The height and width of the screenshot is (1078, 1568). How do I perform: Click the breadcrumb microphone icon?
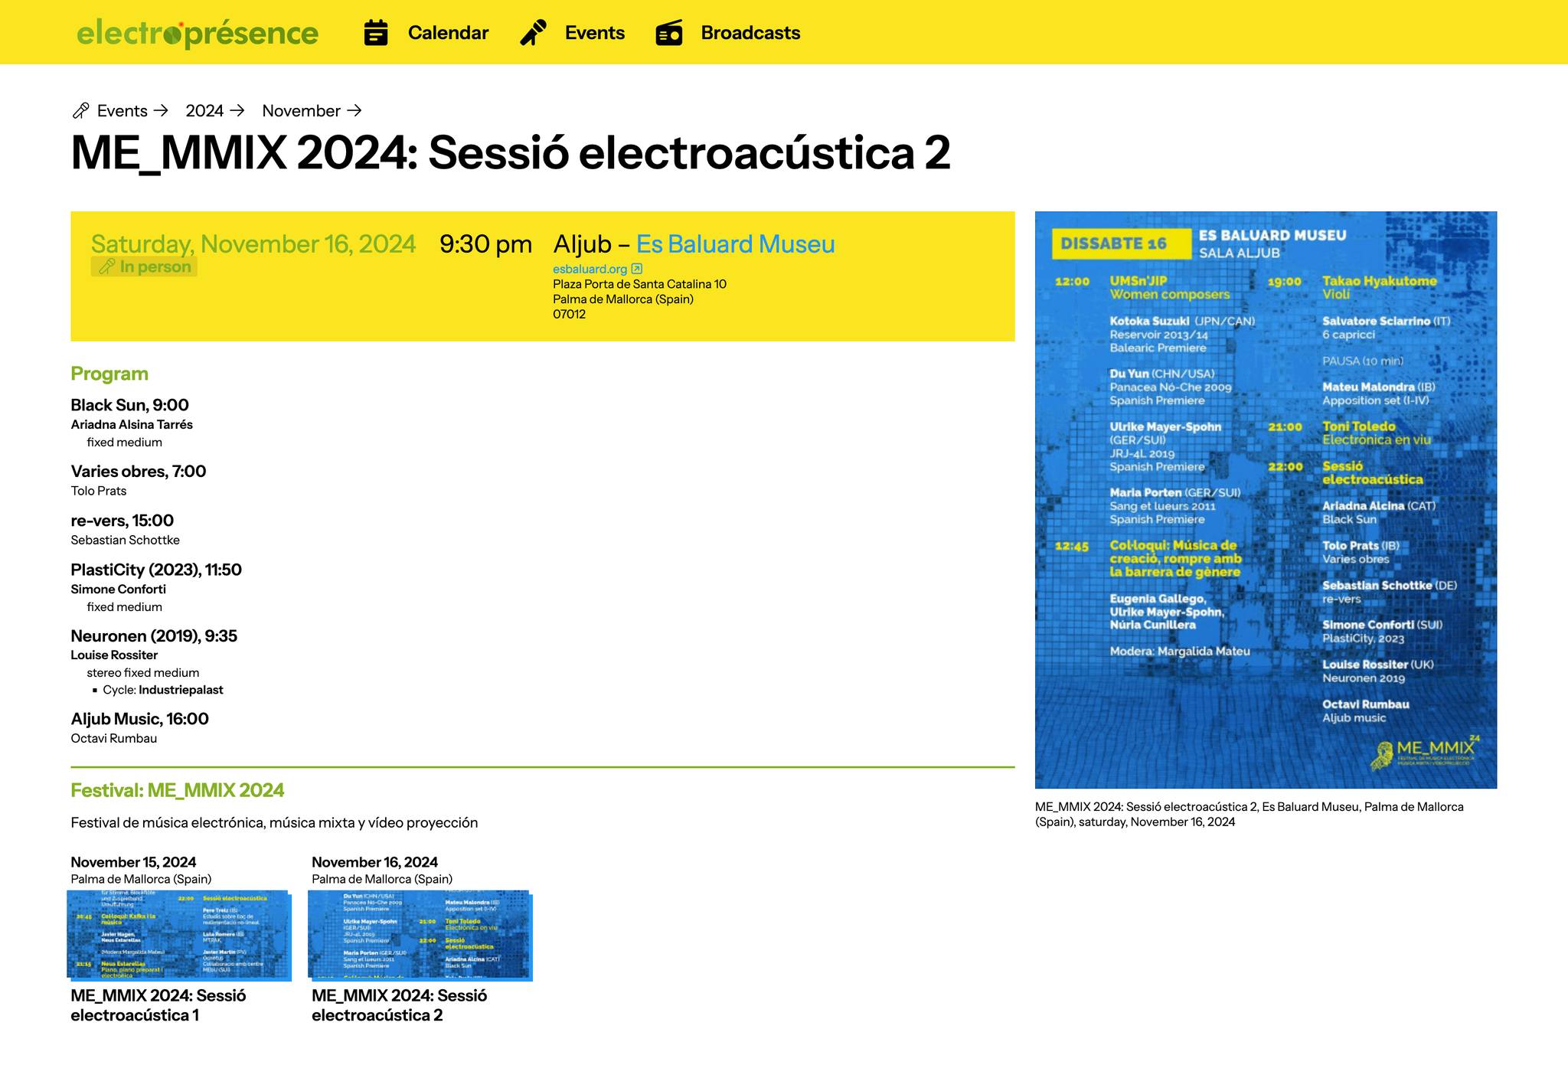pos(80,111)
